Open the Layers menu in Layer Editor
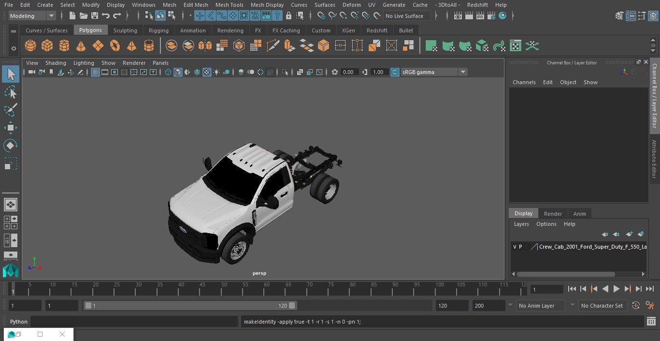 [x=521, y=224]
